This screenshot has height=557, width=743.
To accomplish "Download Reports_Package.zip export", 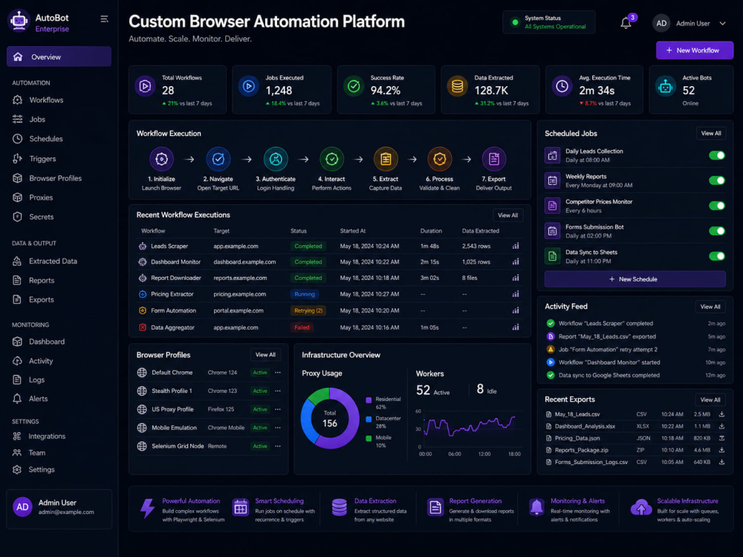I will 721,450.
